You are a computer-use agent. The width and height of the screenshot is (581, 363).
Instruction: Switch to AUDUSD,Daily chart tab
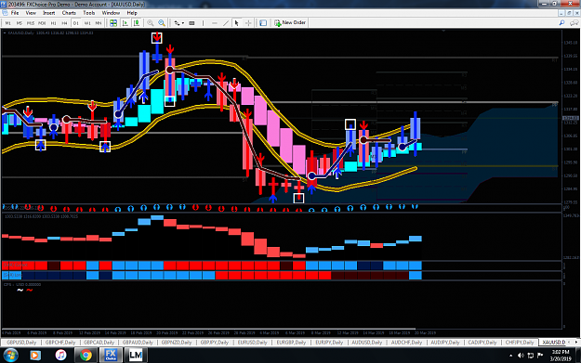[x=366, y=343]
